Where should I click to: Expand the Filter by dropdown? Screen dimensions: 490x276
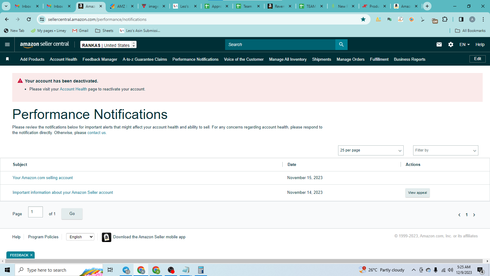446,150
